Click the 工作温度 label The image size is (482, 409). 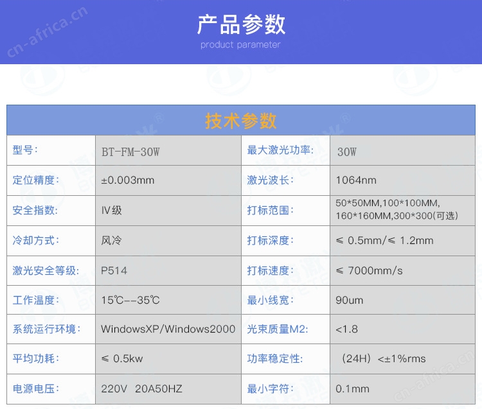(x=35, y=300)
